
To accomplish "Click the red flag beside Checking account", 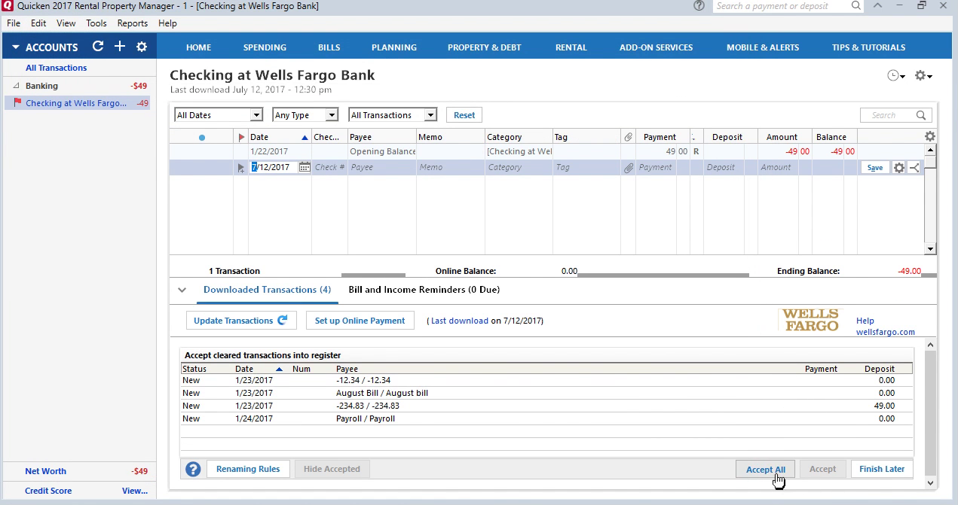I will (17, 103).
